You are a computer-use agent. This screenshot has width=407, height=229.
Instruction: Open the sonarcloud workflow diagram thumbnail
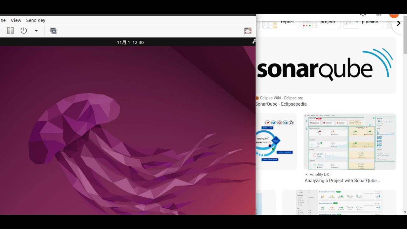point(276,142)
